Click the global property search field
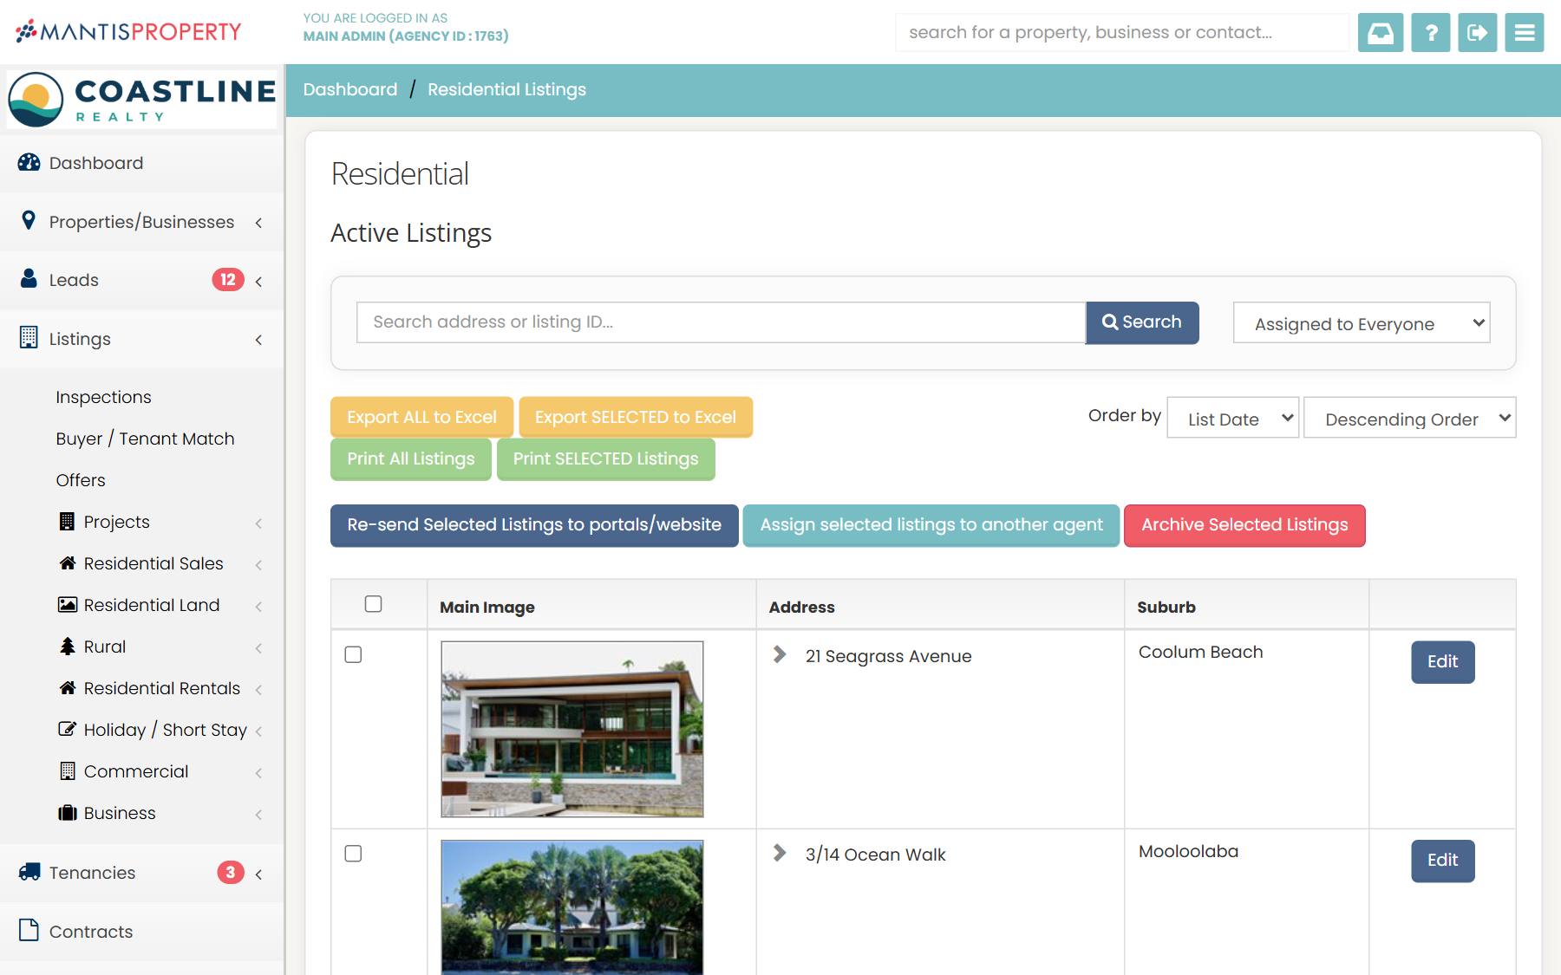The width and height of the screenshot is (1561, 975). pos(1122,33)
